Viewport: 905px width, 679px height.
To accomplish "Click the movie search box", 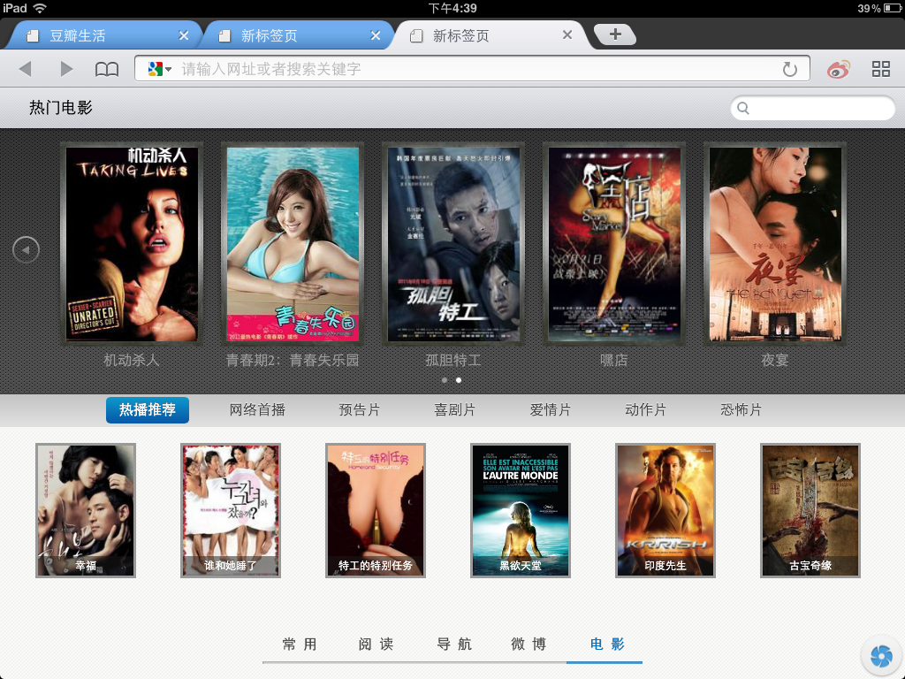I will 813,108.
